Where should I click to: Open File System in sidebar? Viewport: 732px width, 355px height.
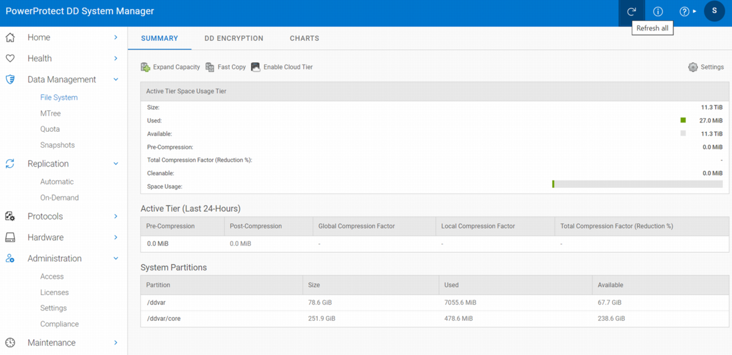[59, 98]
